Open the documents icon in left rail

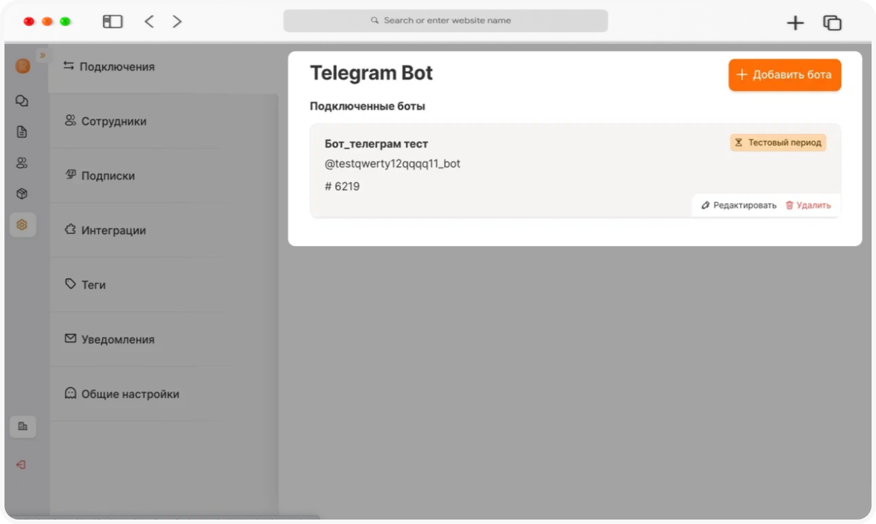pos(22,132)
